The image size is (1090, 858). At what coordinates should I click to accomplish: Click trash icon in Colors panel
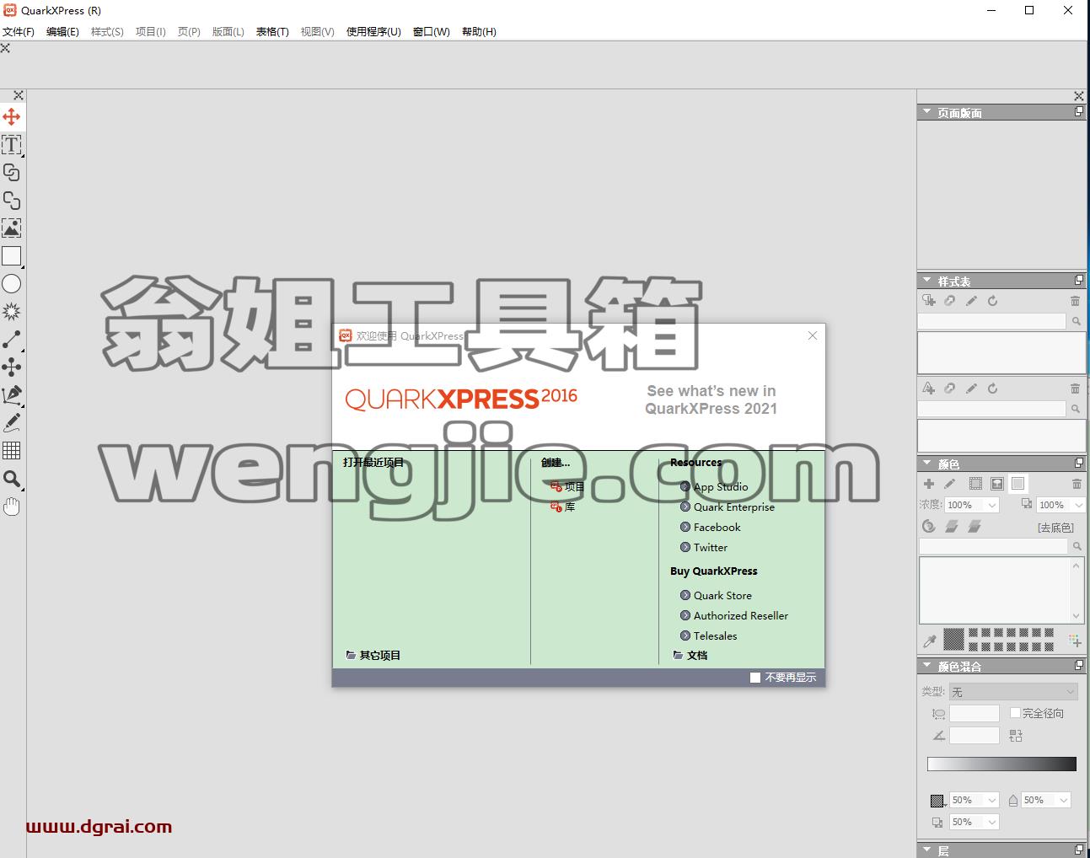pyautogui.click(x=1076, y=484)
